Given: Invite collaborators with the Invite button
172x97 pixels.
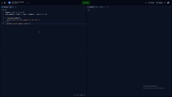Looking at the screenshot, I should [x=151, y=3].
